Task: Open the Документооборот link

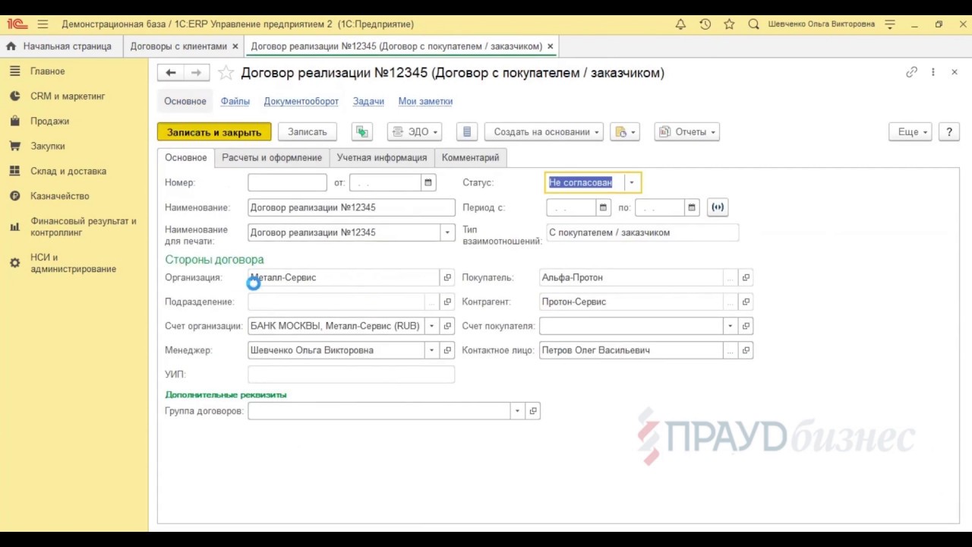Action: 301,101
